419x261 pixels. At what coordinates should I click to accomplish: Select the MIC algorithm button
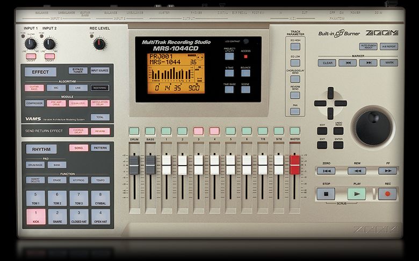coord(56,88)
